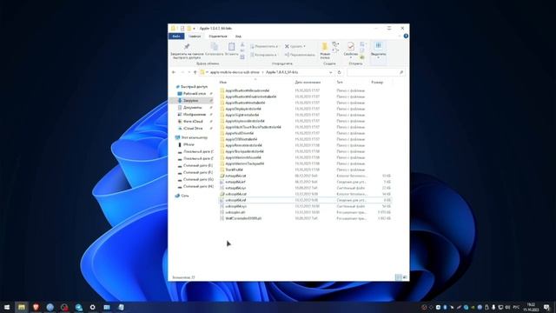Switch to large icons view in status bar
Viewport: 556px width, 313px height.
click(x=405, y=277)
